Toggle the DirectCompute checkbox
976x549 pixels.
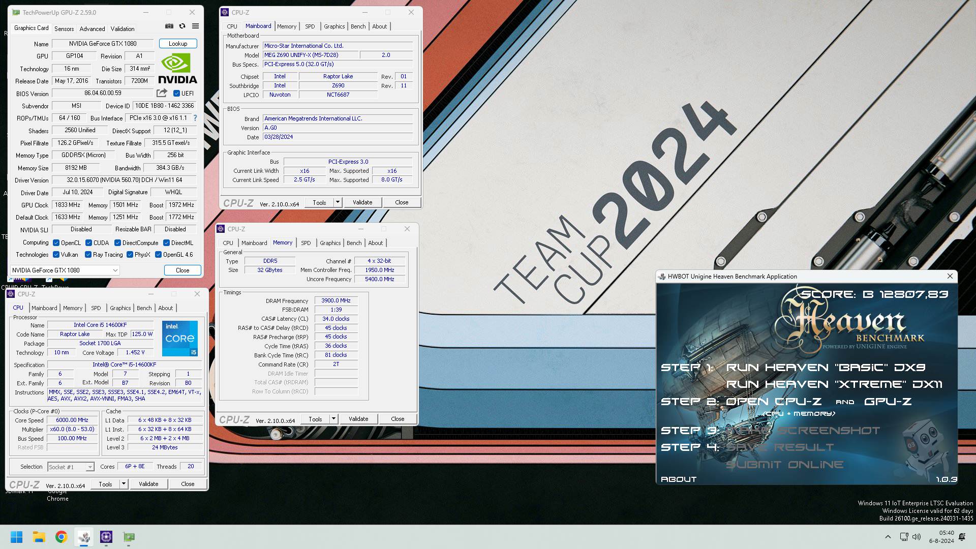click(117, 243)
